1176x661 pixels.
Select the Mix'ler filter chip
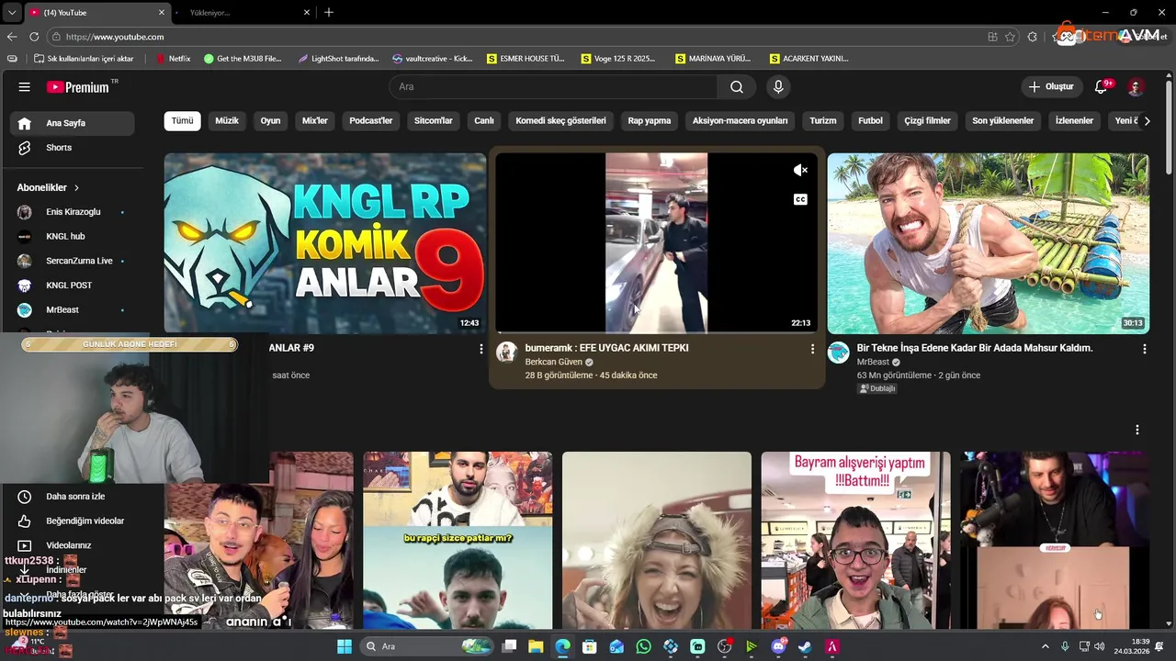[x=315, y=121]
